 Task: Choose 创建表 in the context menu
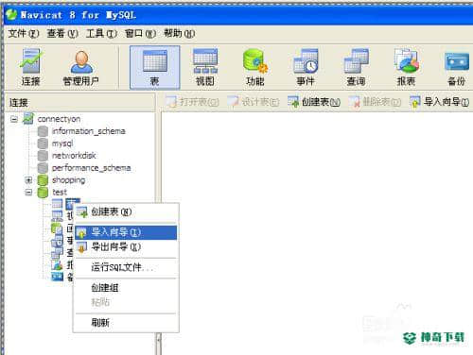(x=126, y=211)
